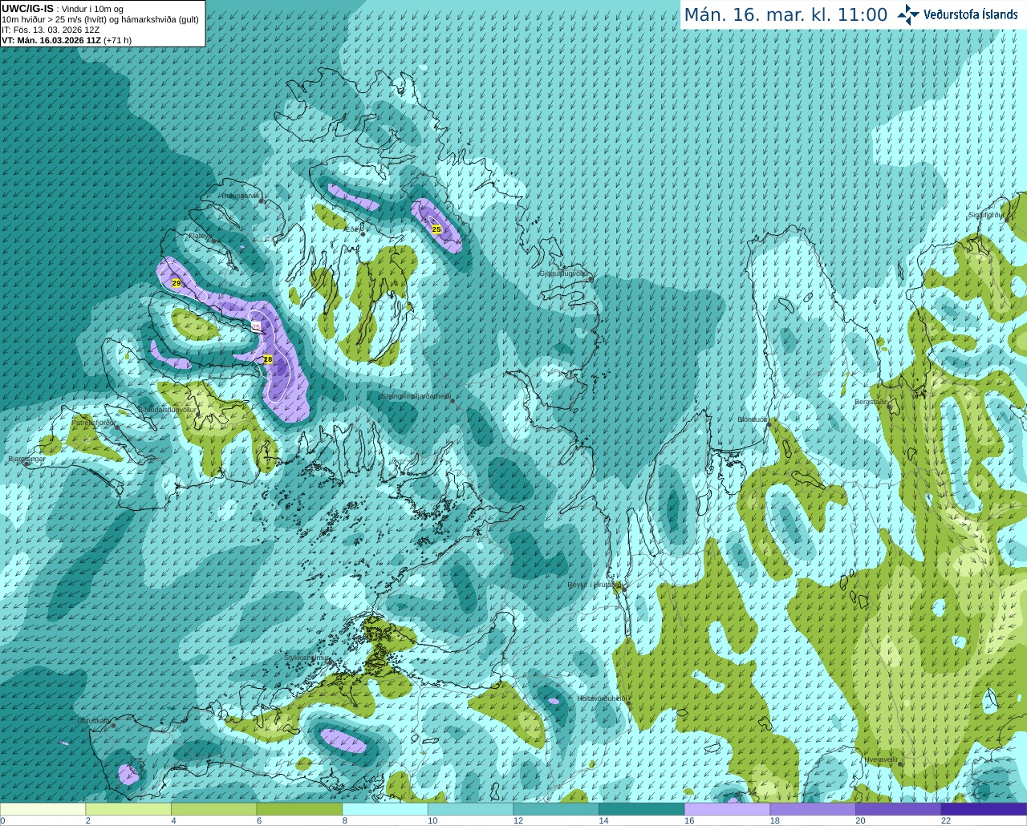Click the white-boxed 25 gust label
The width and height of the screenshot is (1027, 826).
[x=256, y=326]
